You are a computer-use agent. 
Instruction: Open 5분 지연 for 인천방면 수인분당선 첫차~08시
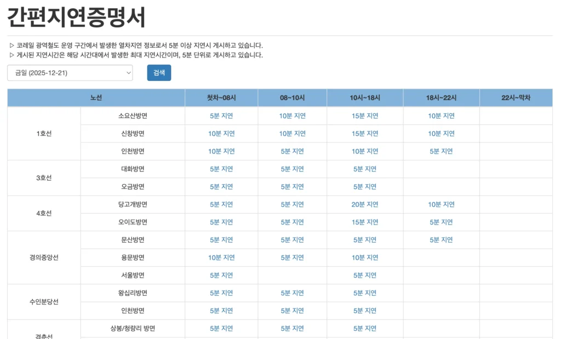point(221,311)
